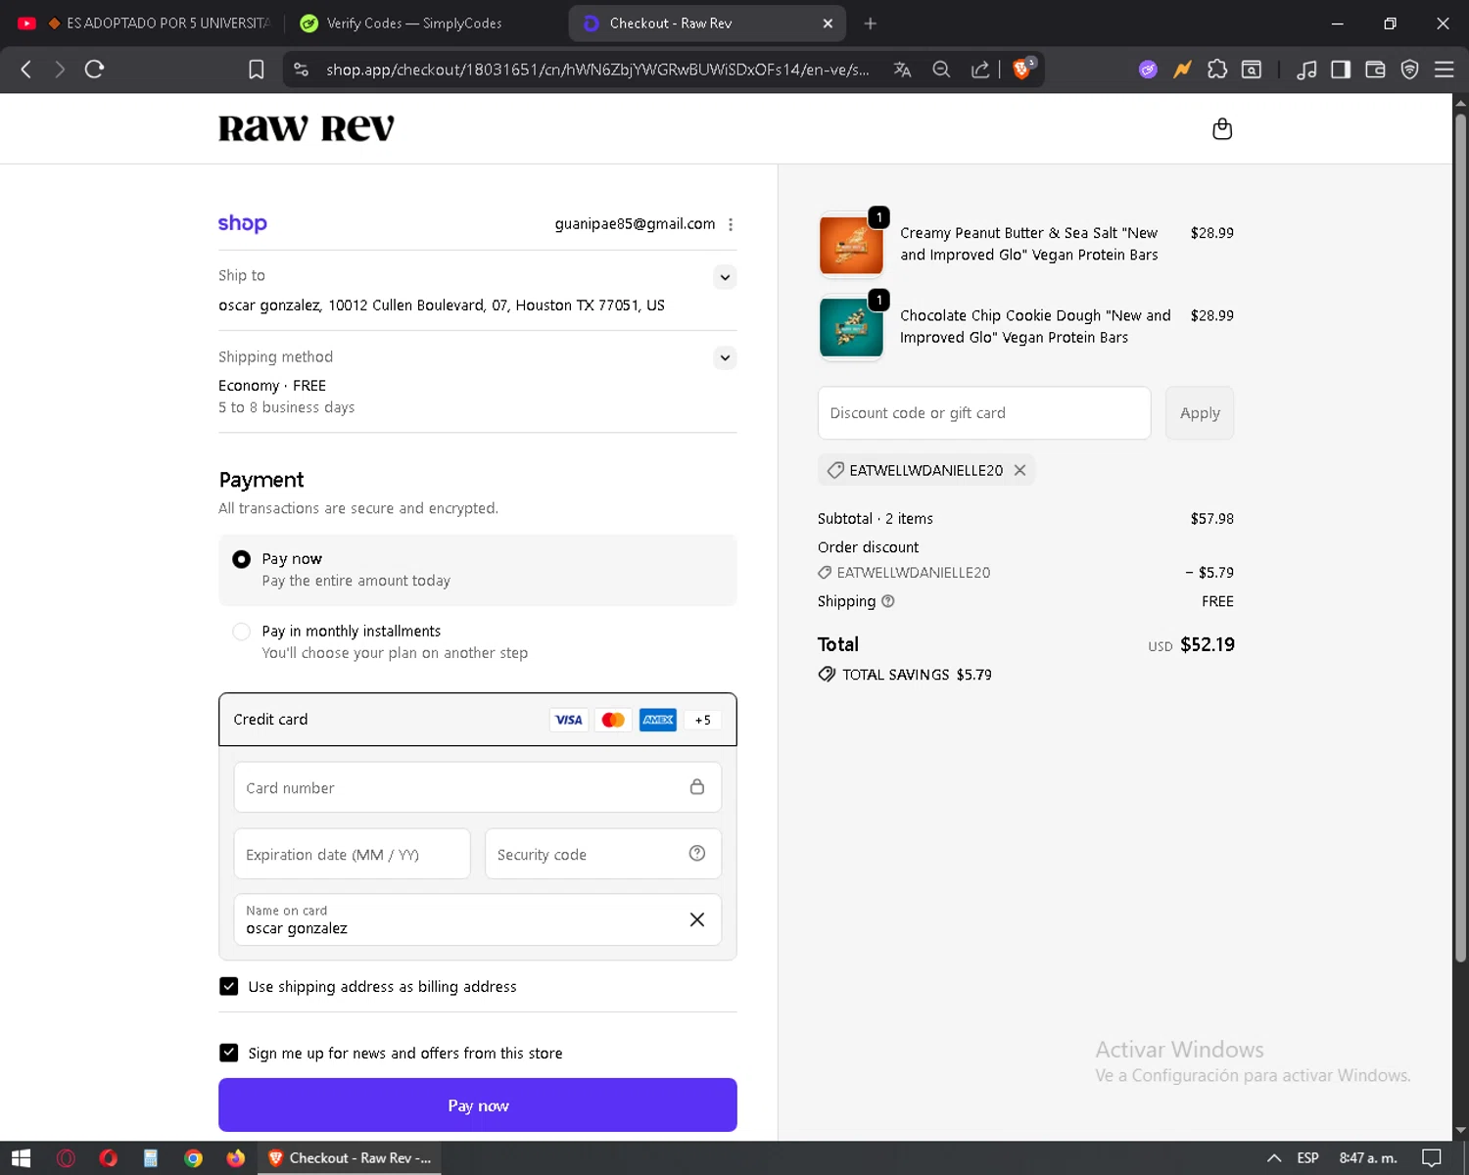Screen dimensions: 1469x1175
Task: Click the Visa card icon
Action: (x=568, y=720)
